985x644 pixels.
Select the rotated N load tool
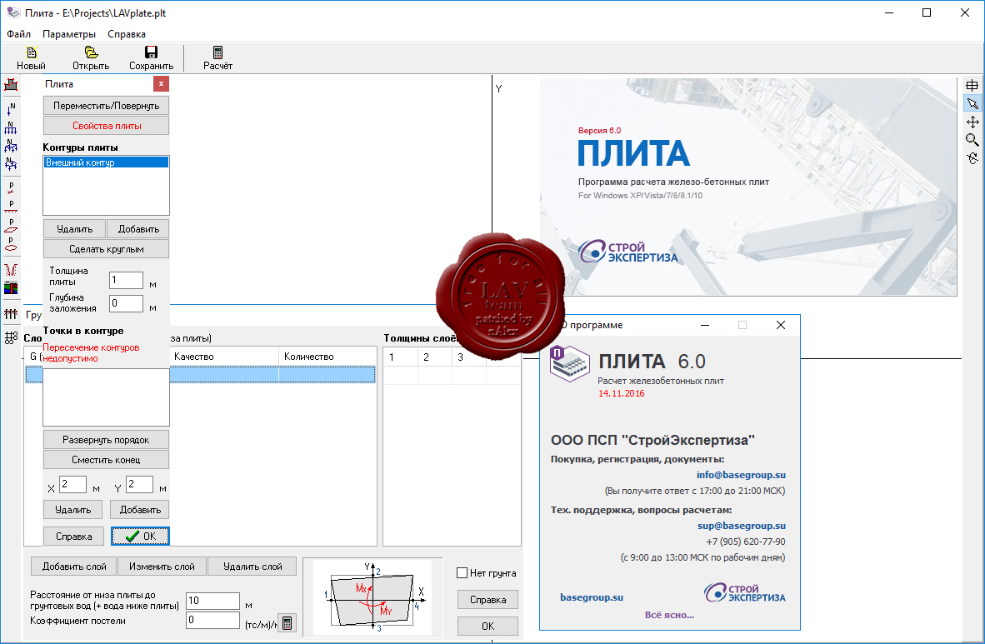11,163
